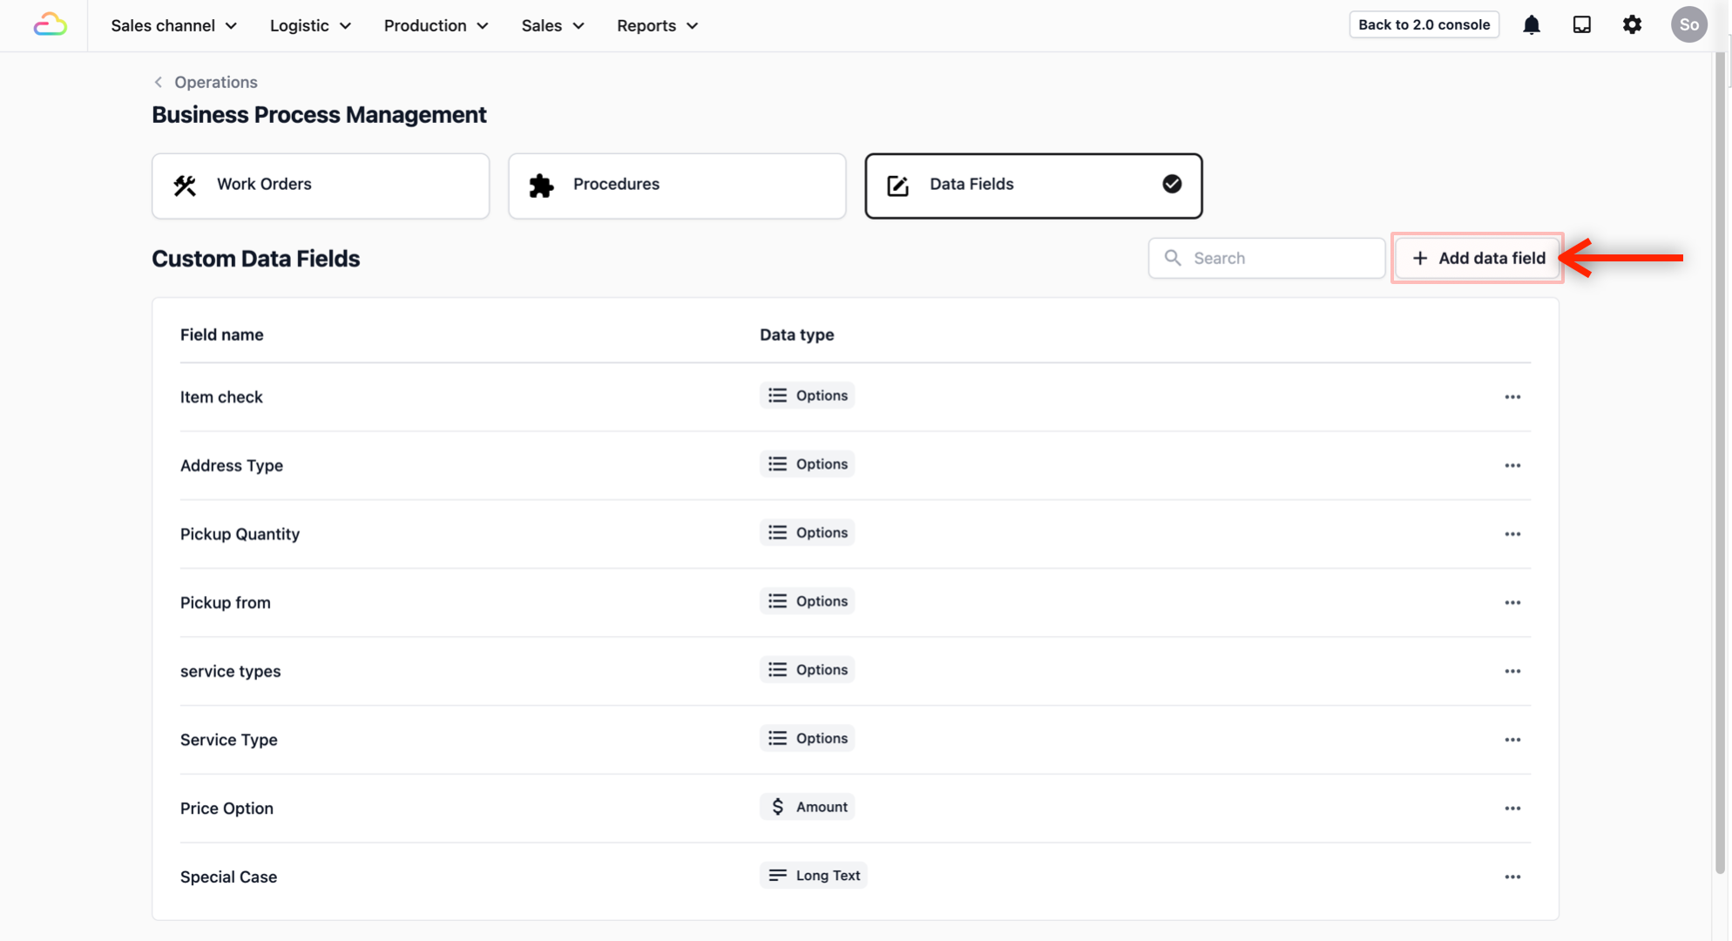Click the cloud logo icon
The height and width of the screenshot is (941, 1732).
pos(50,24)
